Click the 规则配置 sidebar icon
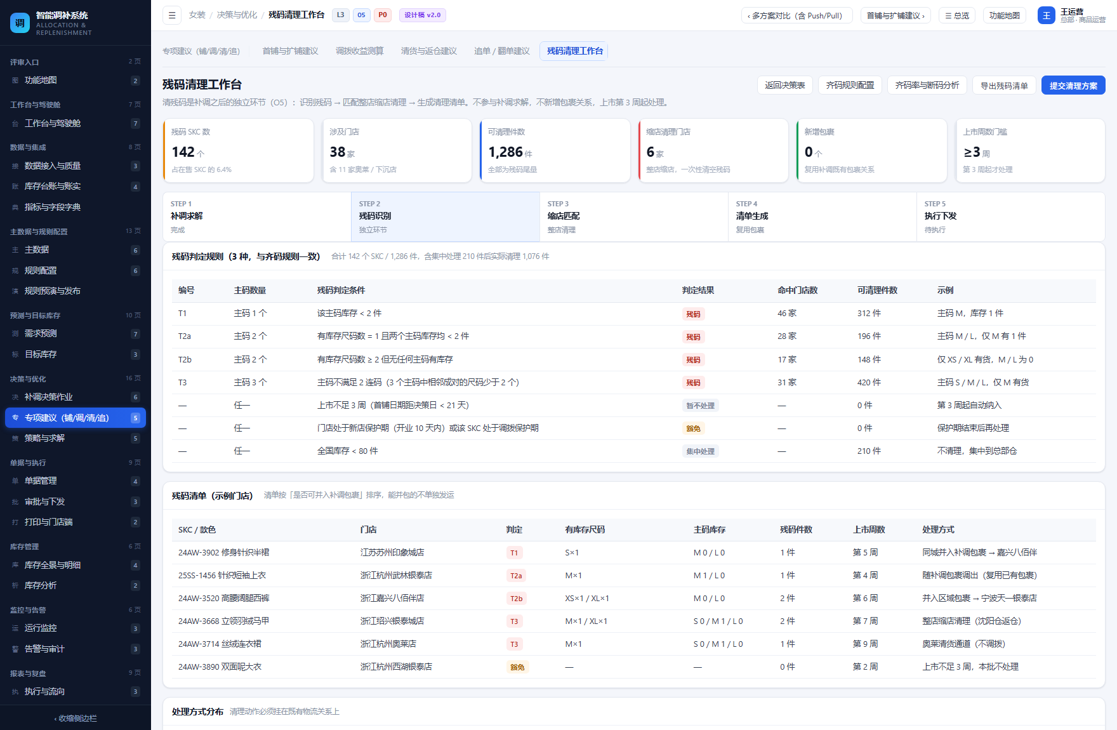The height and width of the screenshot is (730, 1117). point(15,271)
